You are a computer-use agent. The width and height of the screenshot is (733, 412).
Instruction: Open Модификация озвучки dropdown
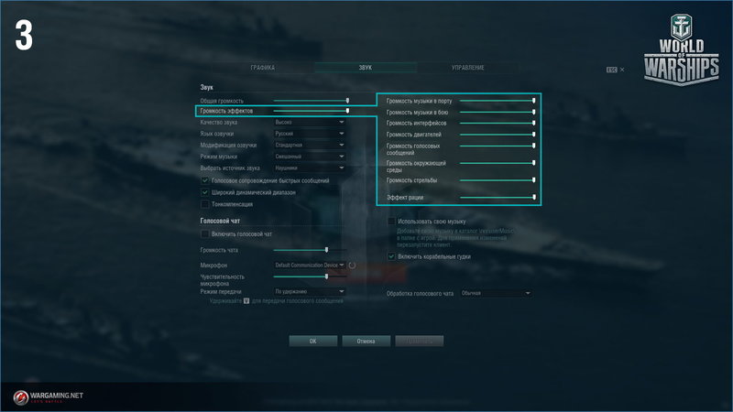tap(310, 146)
